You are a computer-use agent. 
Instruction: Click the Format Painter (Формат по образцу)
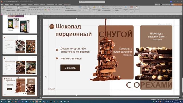[x=10, y=11]
